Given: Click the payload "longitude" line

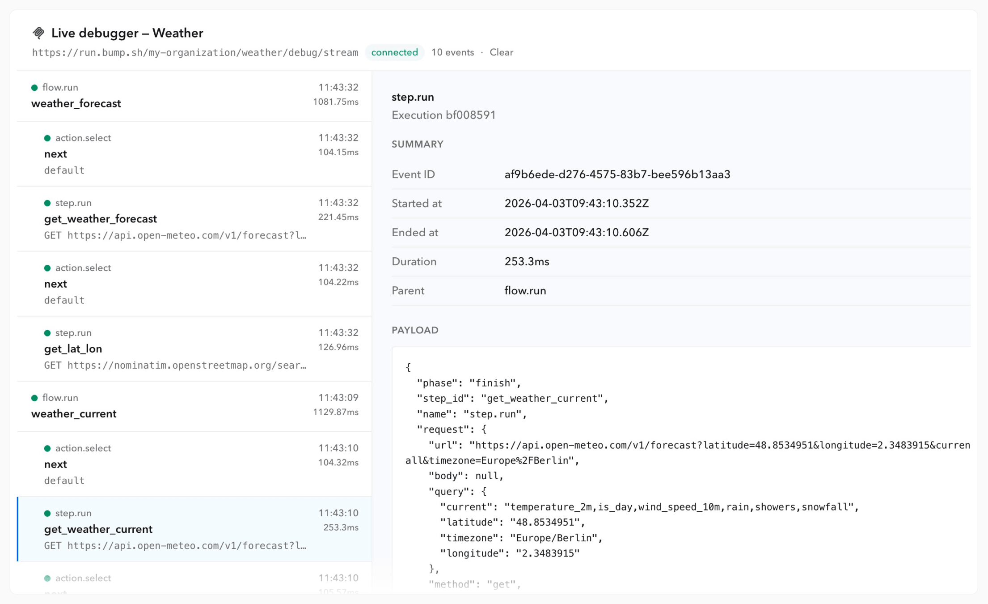Looking at the screenshot, I should [x=510, y=553].
